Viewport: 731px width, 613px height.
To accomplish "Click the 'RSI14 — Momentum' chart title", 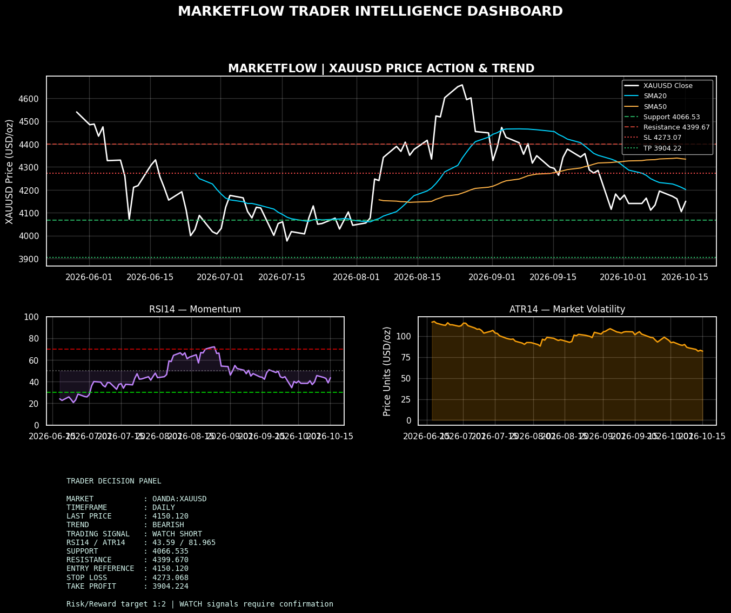I will [x=195, y=309].
